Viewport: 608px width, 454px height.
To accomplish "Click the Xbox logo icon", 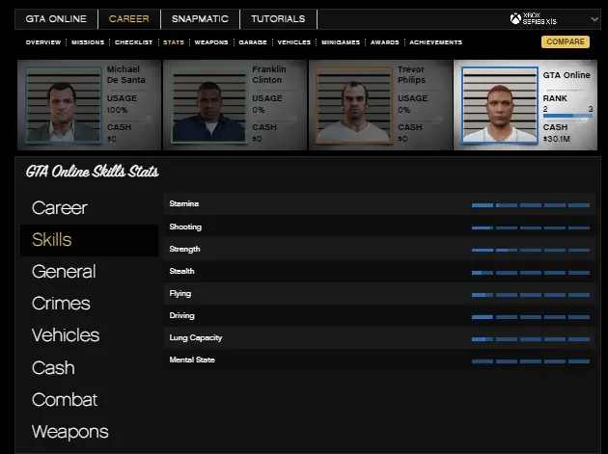I will click(x=515, y=18).
